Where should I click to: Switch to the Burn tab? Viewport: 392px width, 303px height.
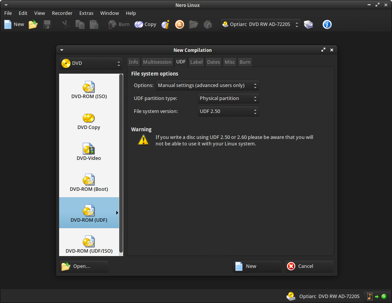pyautogui.click(x=245, y=62)
